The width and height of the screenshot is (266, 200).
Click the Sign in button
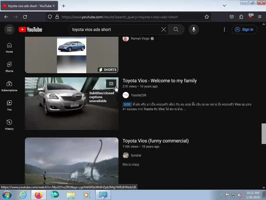pyautogui.click(x=244, y=29)
